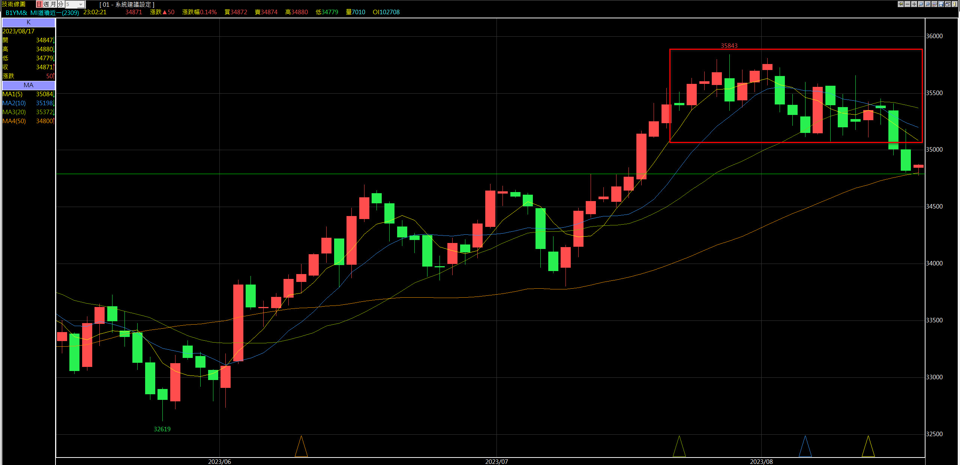Image resolution: width=960 pixels, height=465 pixels.
Task: Click the window layout icon
Action: 948,4
